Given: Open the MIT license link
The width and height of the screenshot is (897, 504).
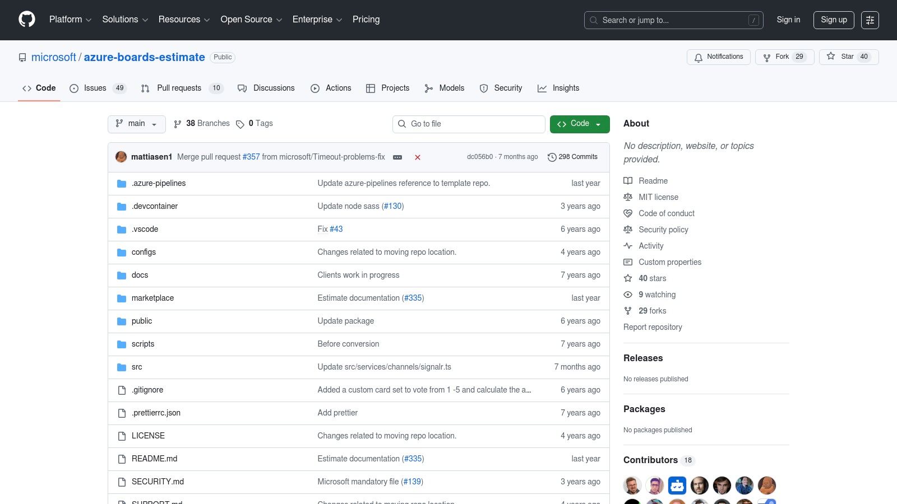Looking at the screenshot, I should point(658,197).
